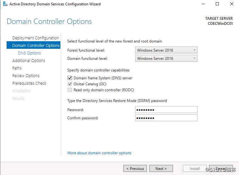Go to Paths step
The image size is (239, 175).
pos(17,68)
